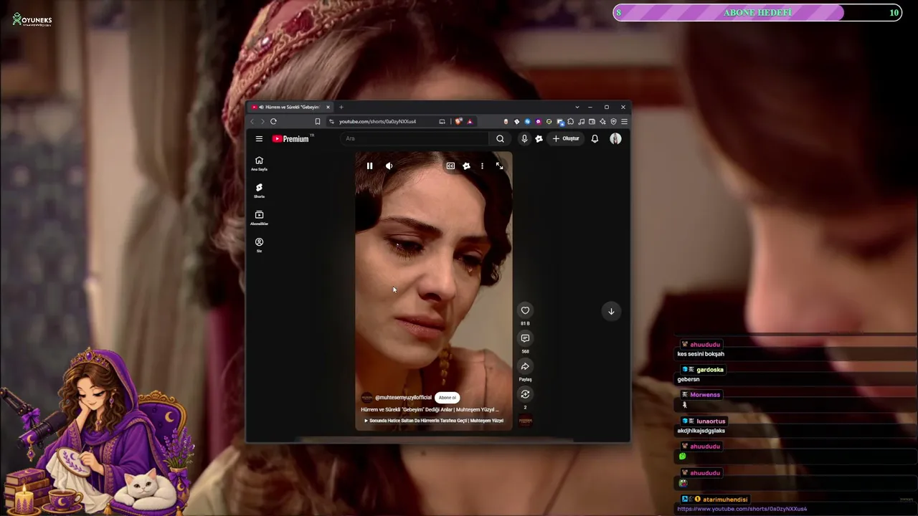The width and height of the screenshot is (918, 516).
Task: Click the 'ABONE HEDEFİ' goal progress bar
Action: click(757, 13)
